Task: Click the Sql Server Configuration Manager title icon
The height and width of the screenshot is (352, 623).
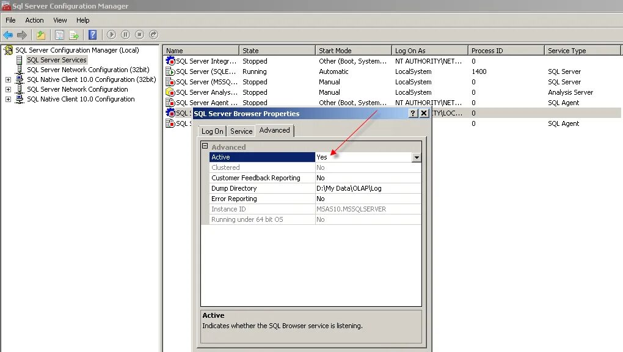Action: click(6, 5)
